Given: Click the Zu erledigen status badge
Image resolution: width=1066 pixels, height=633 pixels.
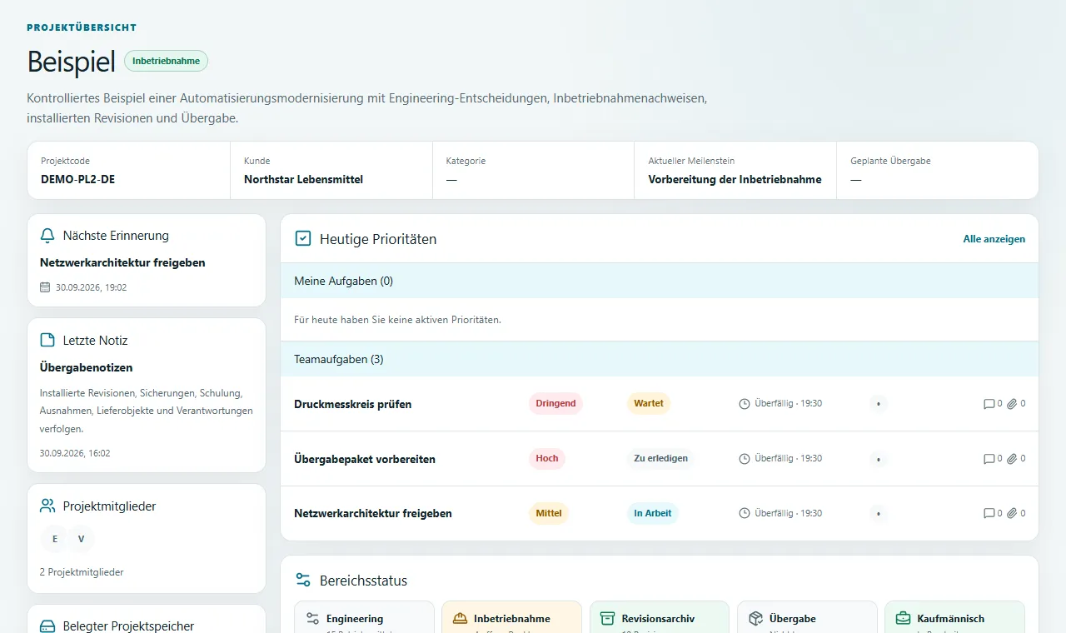Looking at the screenshot, I should tap(660, 458).
